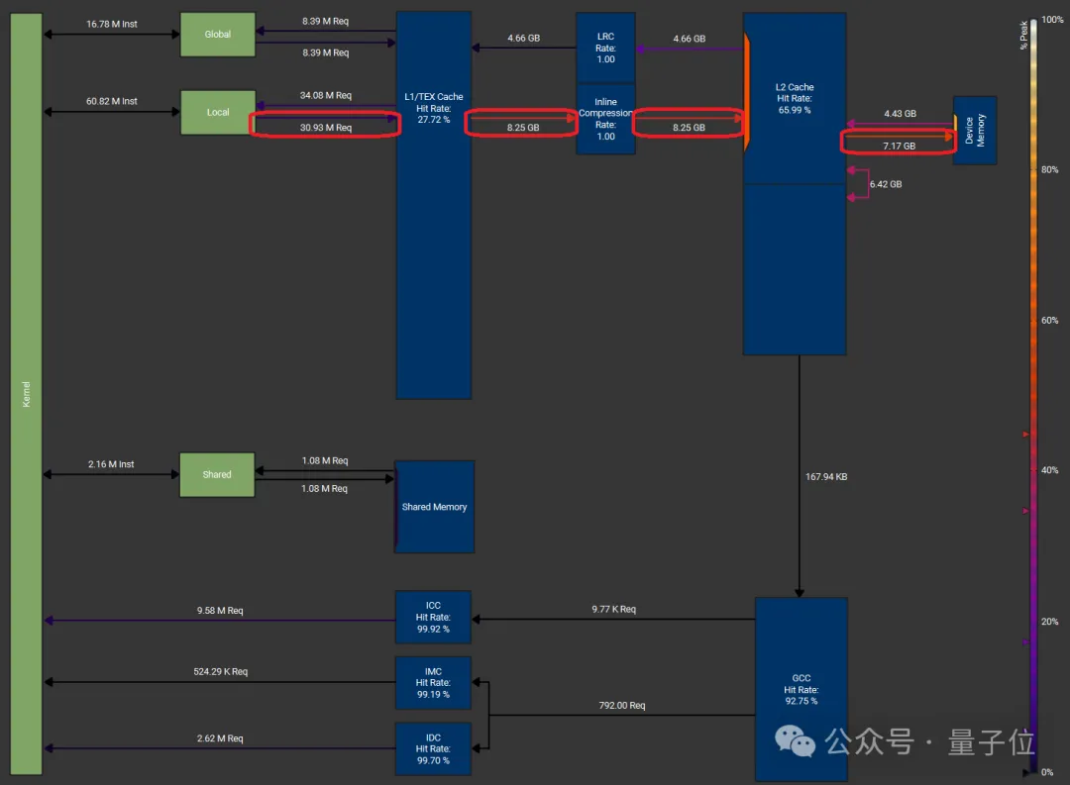Click the L1/TEX Cache hit rate block
The height and width of the screenshot is (785, 1070).
(x=433, y=205)
